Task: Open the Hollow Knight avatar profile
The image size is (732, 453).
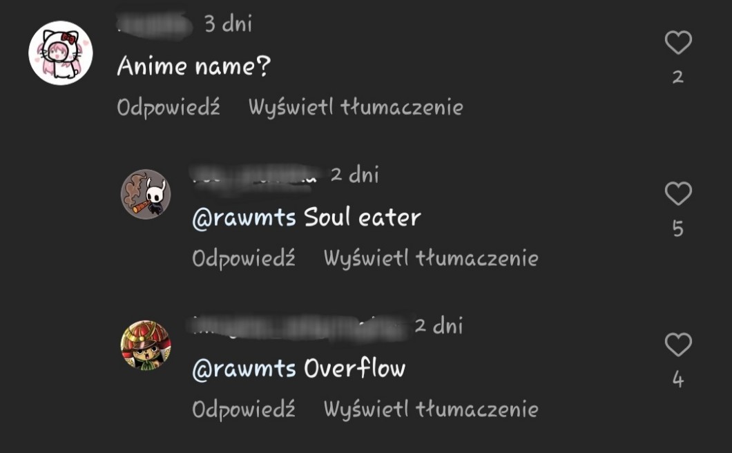Action: tap(146, 194)
